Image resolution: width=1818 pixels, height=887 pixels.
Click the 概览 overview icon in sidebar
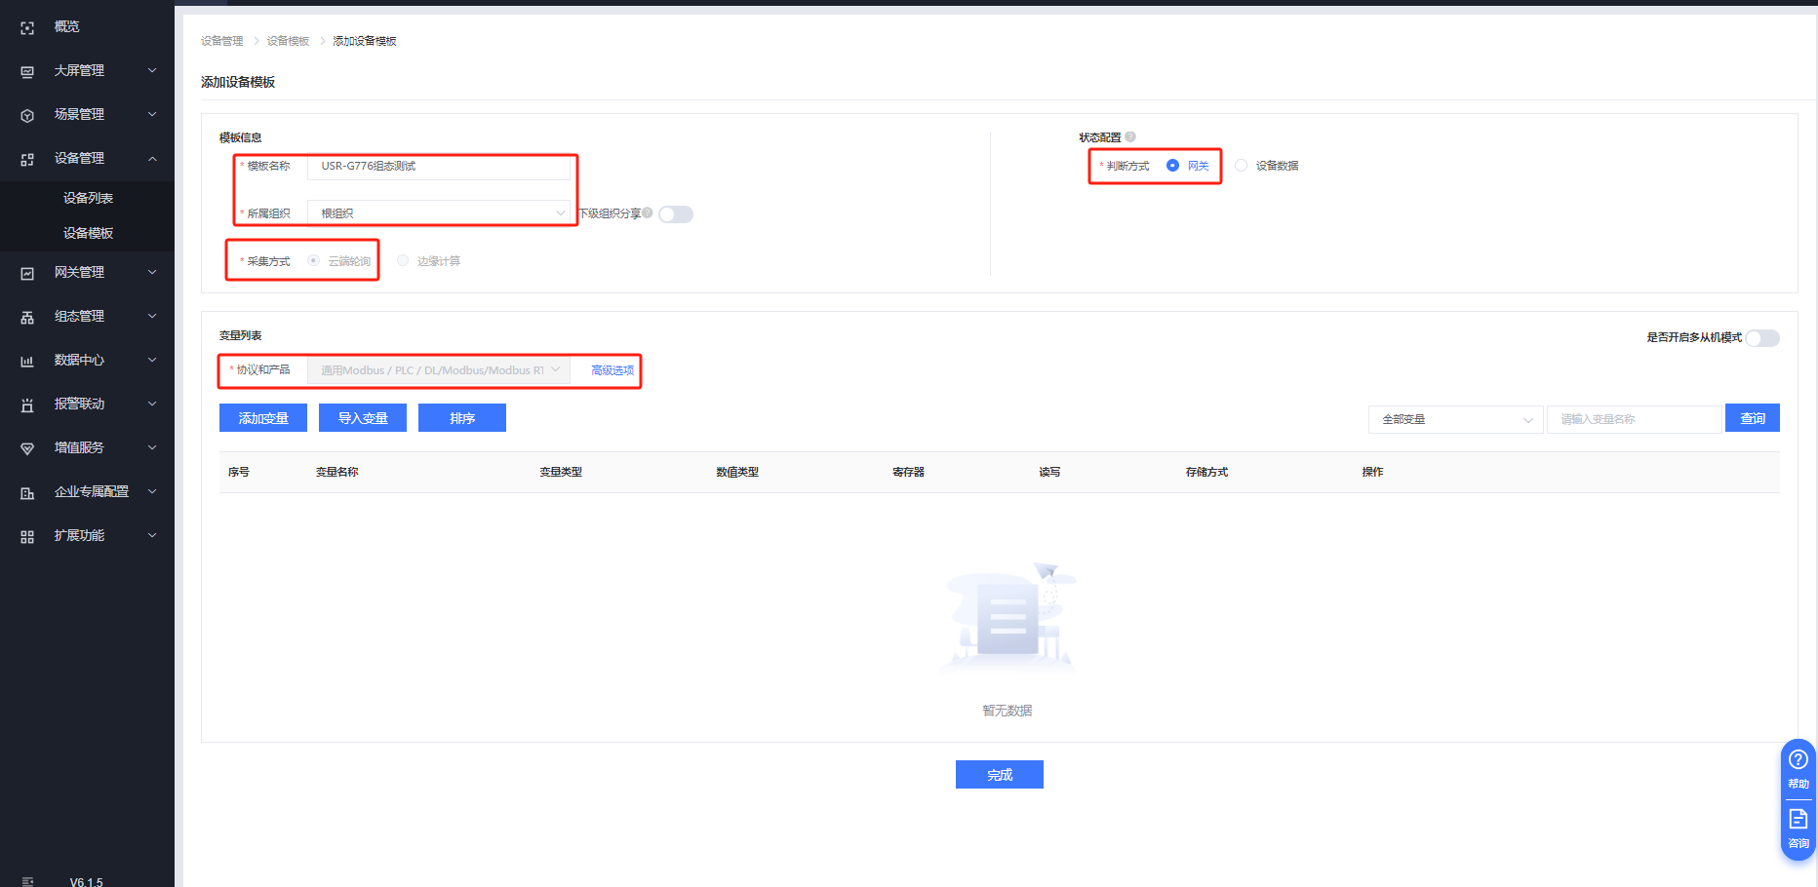coord(27,28)
